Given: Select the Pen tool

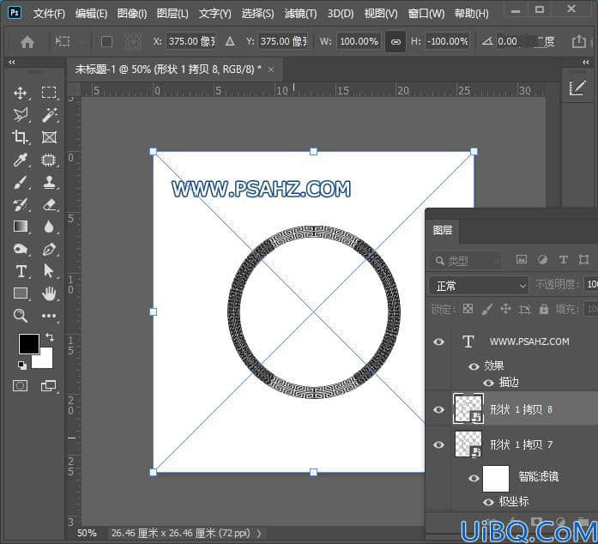Looking at the screenshot, I should (x=49, y=249).
